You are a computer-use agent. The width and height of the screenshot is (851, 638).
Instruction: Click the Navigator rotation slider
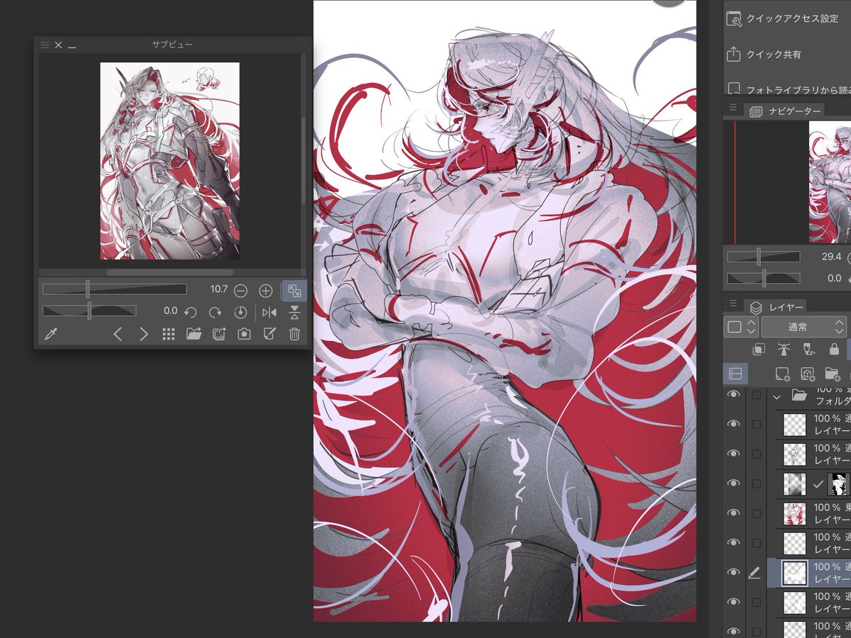[x=763, y=279]
